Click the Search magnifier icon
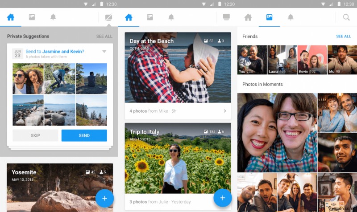This screenshot has height=212, width=357. [x=346, y=17]
